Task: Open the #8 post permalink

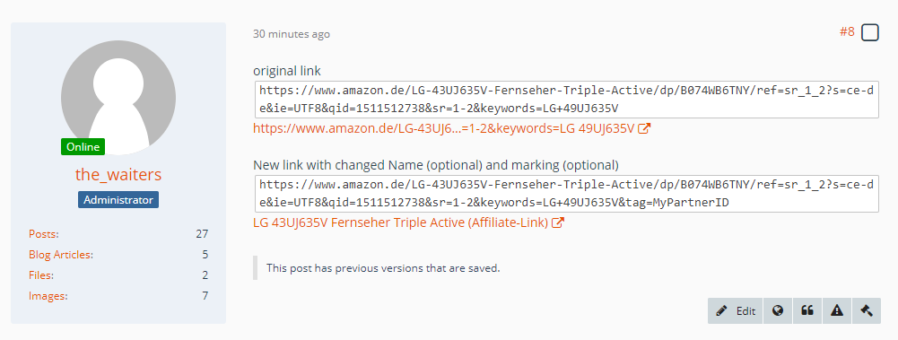Action: (847, 32)
